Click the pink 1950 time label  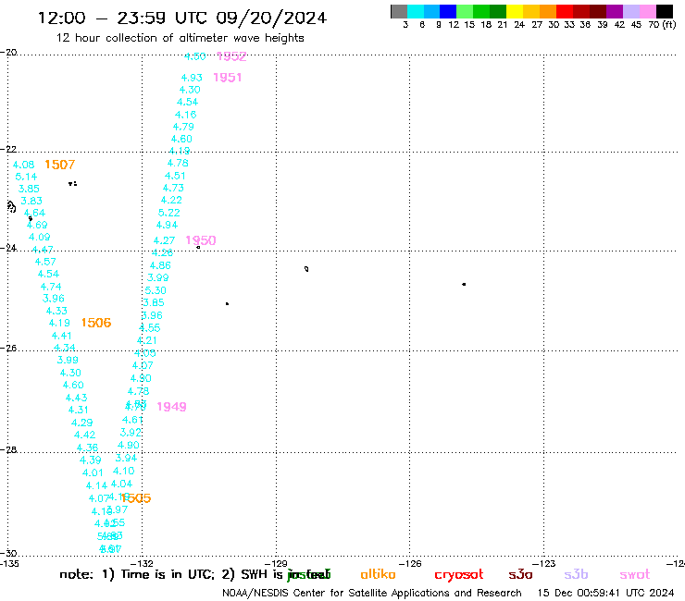coord(201,240)
